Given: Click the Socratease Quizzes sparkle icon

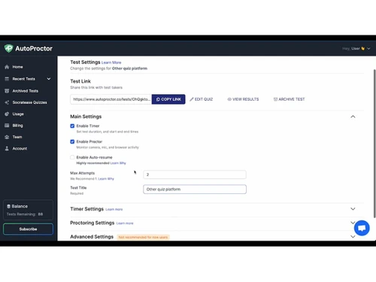Looking at the screenshot, I should [7, 102].
